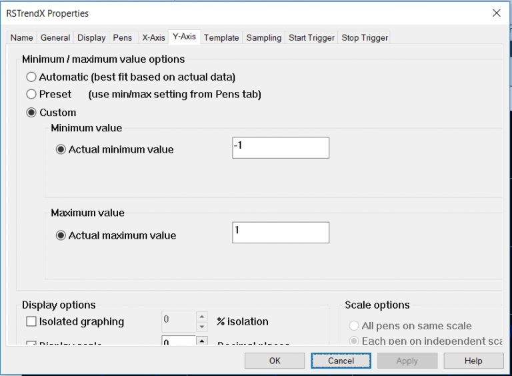Open the General tab
512x376 pixels.
tap(55, 38)
